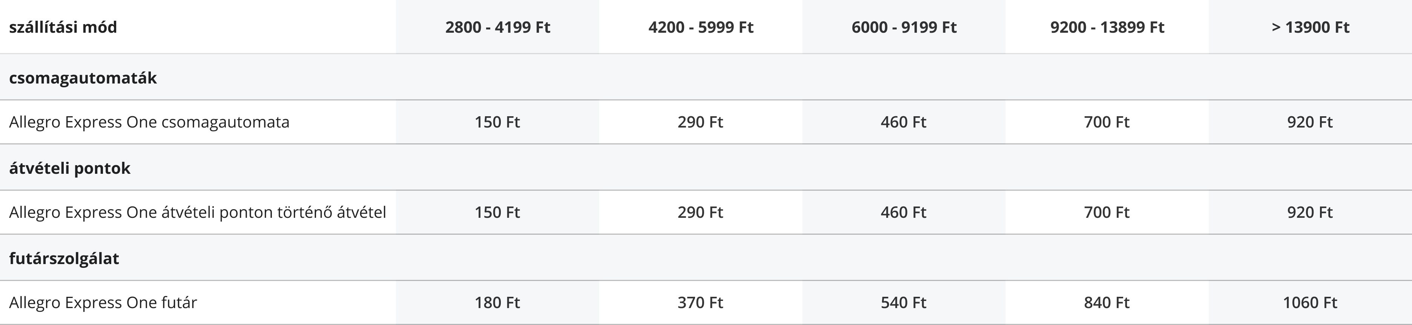This screenshot has height=325, width=1412.
Task: Select the "átvételi pontok" section heading
Action: 70,168
